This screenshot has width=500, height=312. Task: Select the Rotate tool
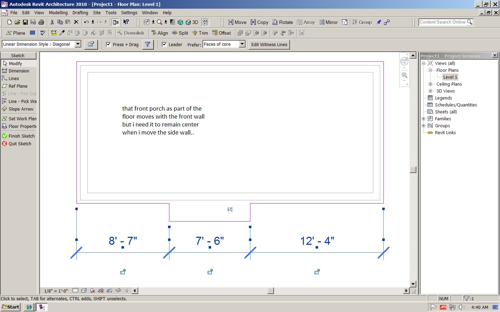point(283,22)
